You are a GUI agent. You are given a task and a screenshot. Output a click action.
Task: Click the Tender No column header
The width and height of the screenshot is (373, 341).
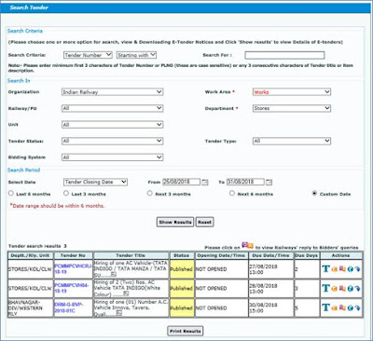pyautogui.click(x=73, y=255)
